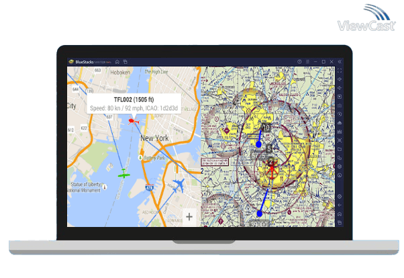
Task: Click the eco mode icon in sidebar
Action: click(340, 167)
